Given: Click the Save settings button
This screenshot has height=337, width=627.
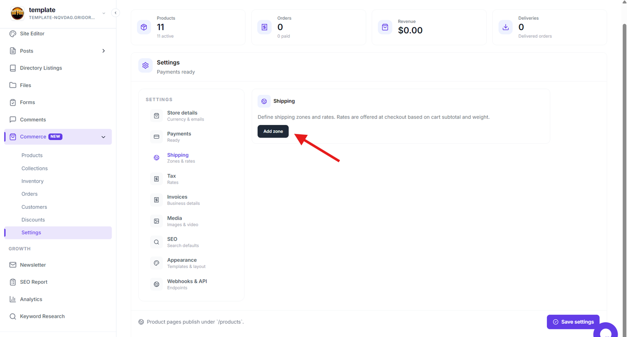Looking at the screenshot, I should pos(573,322).
